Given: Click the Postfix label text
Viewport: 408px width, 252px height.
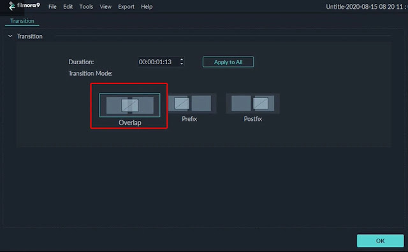Looking at the screenshot, I should [x=252, y=119].
